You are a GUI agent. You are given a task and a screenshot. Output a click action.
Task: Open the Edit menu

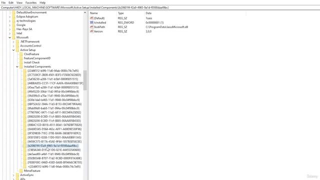pos(11,2)
